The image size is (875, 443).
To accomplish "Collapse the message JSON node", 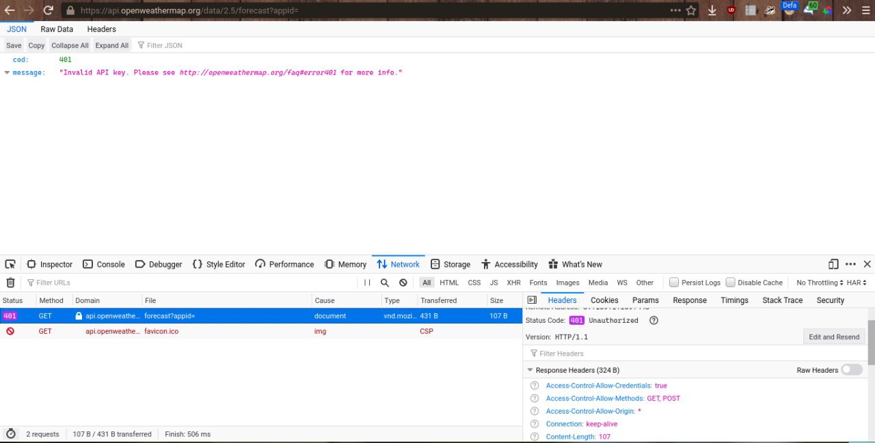I will coord(7,73).
